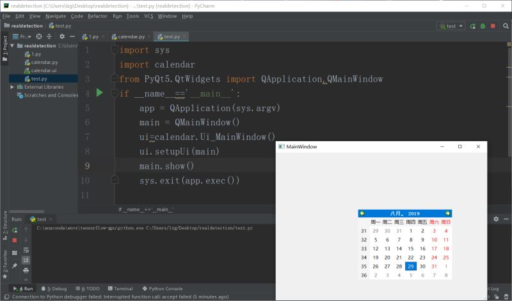The width and height of the screenshot is (512, 301).
Task: Toggle soft-wrap in the Run console
Action: coord(26,250)
